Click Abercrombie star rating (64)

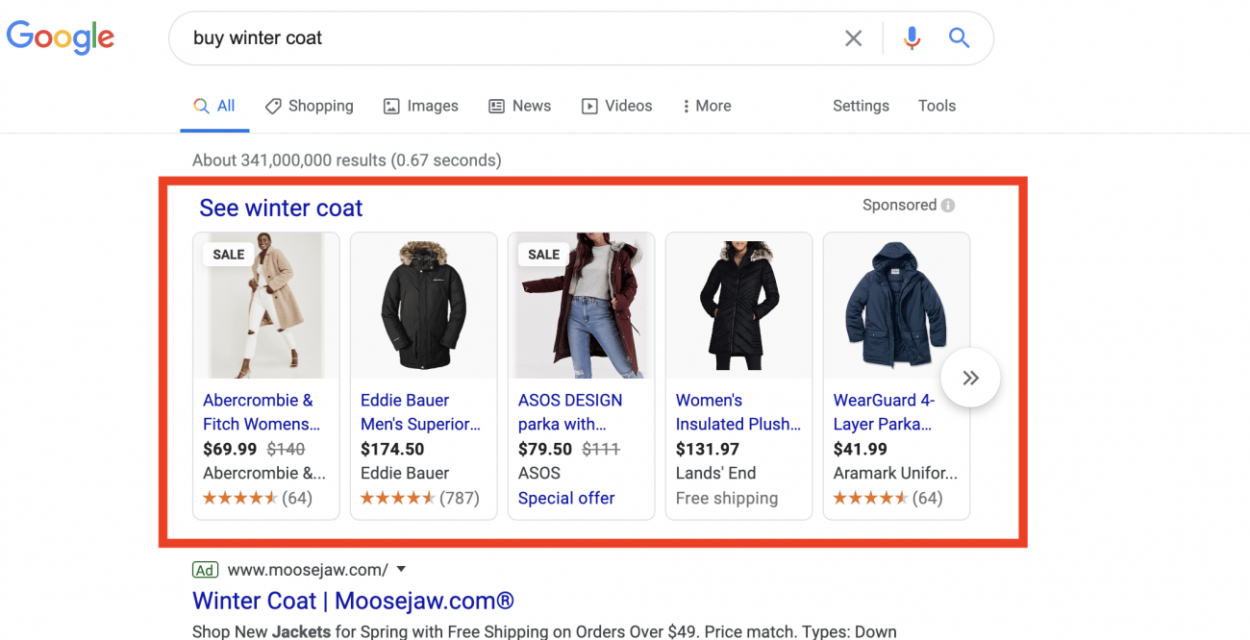point(258,498)
